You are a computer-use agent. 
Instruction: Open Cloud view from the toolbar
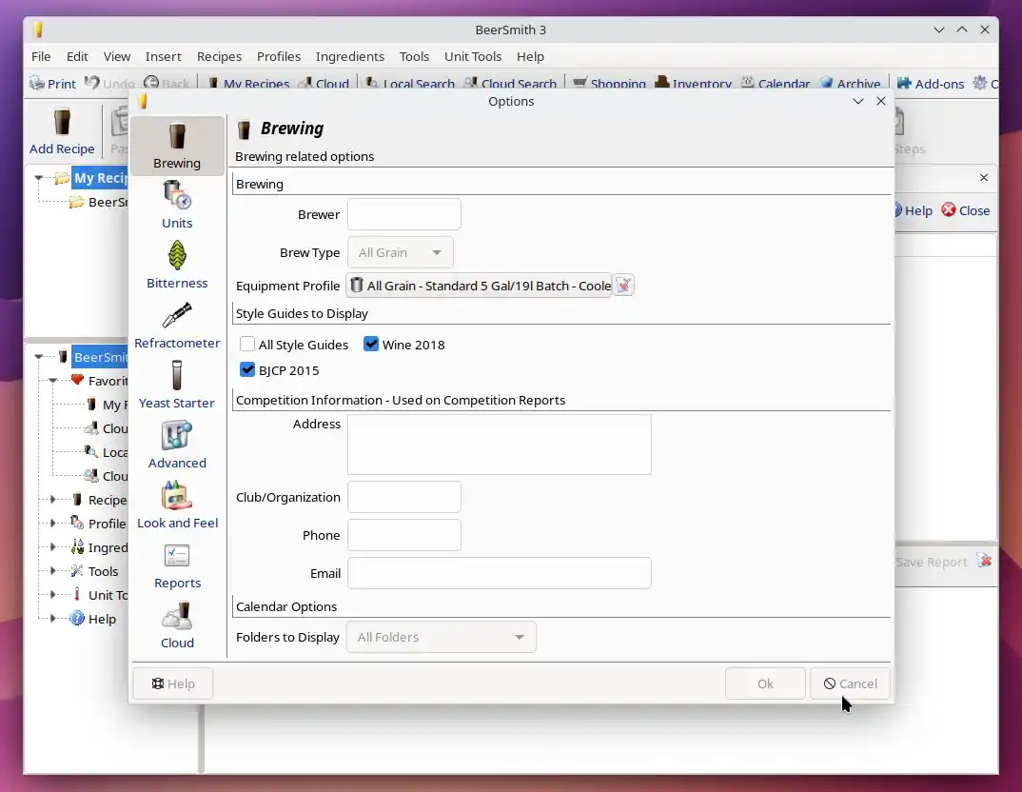click(x=324, y=84)
